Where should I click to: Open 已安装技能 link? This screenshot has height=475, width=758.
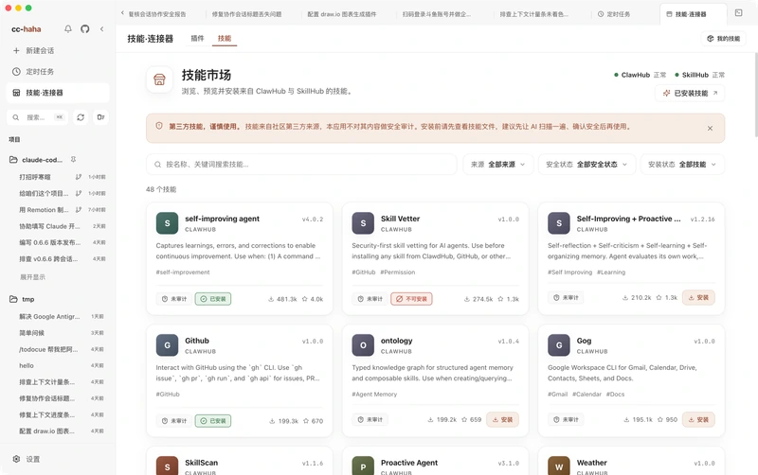[690, 93]
